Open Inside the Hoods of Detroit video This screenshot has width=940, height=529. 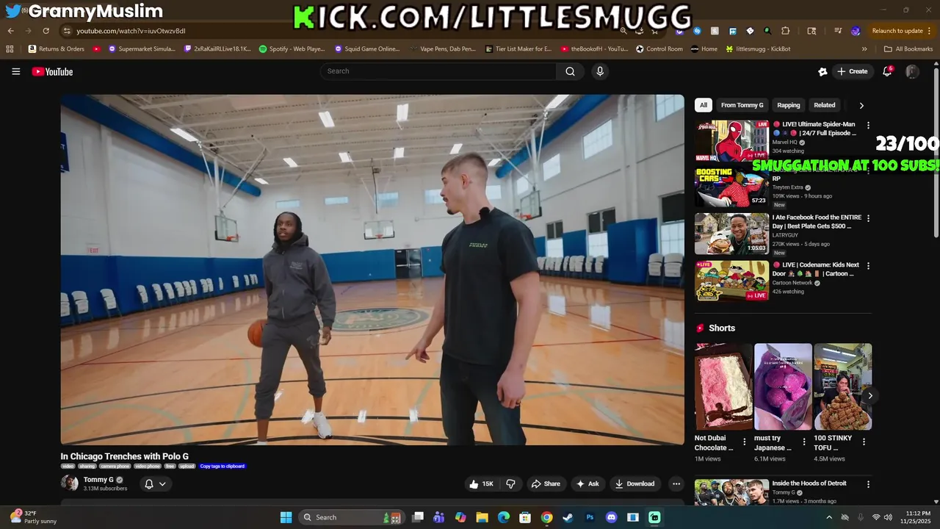click(x=731, y=492)
